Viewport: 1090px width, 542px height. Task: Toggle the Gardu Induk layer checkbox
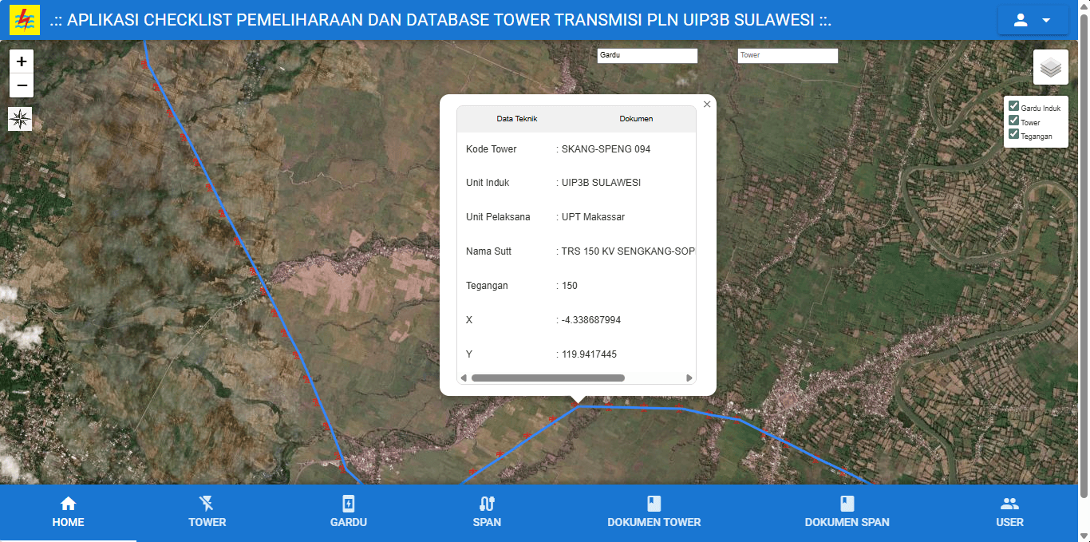[1013, 106]
